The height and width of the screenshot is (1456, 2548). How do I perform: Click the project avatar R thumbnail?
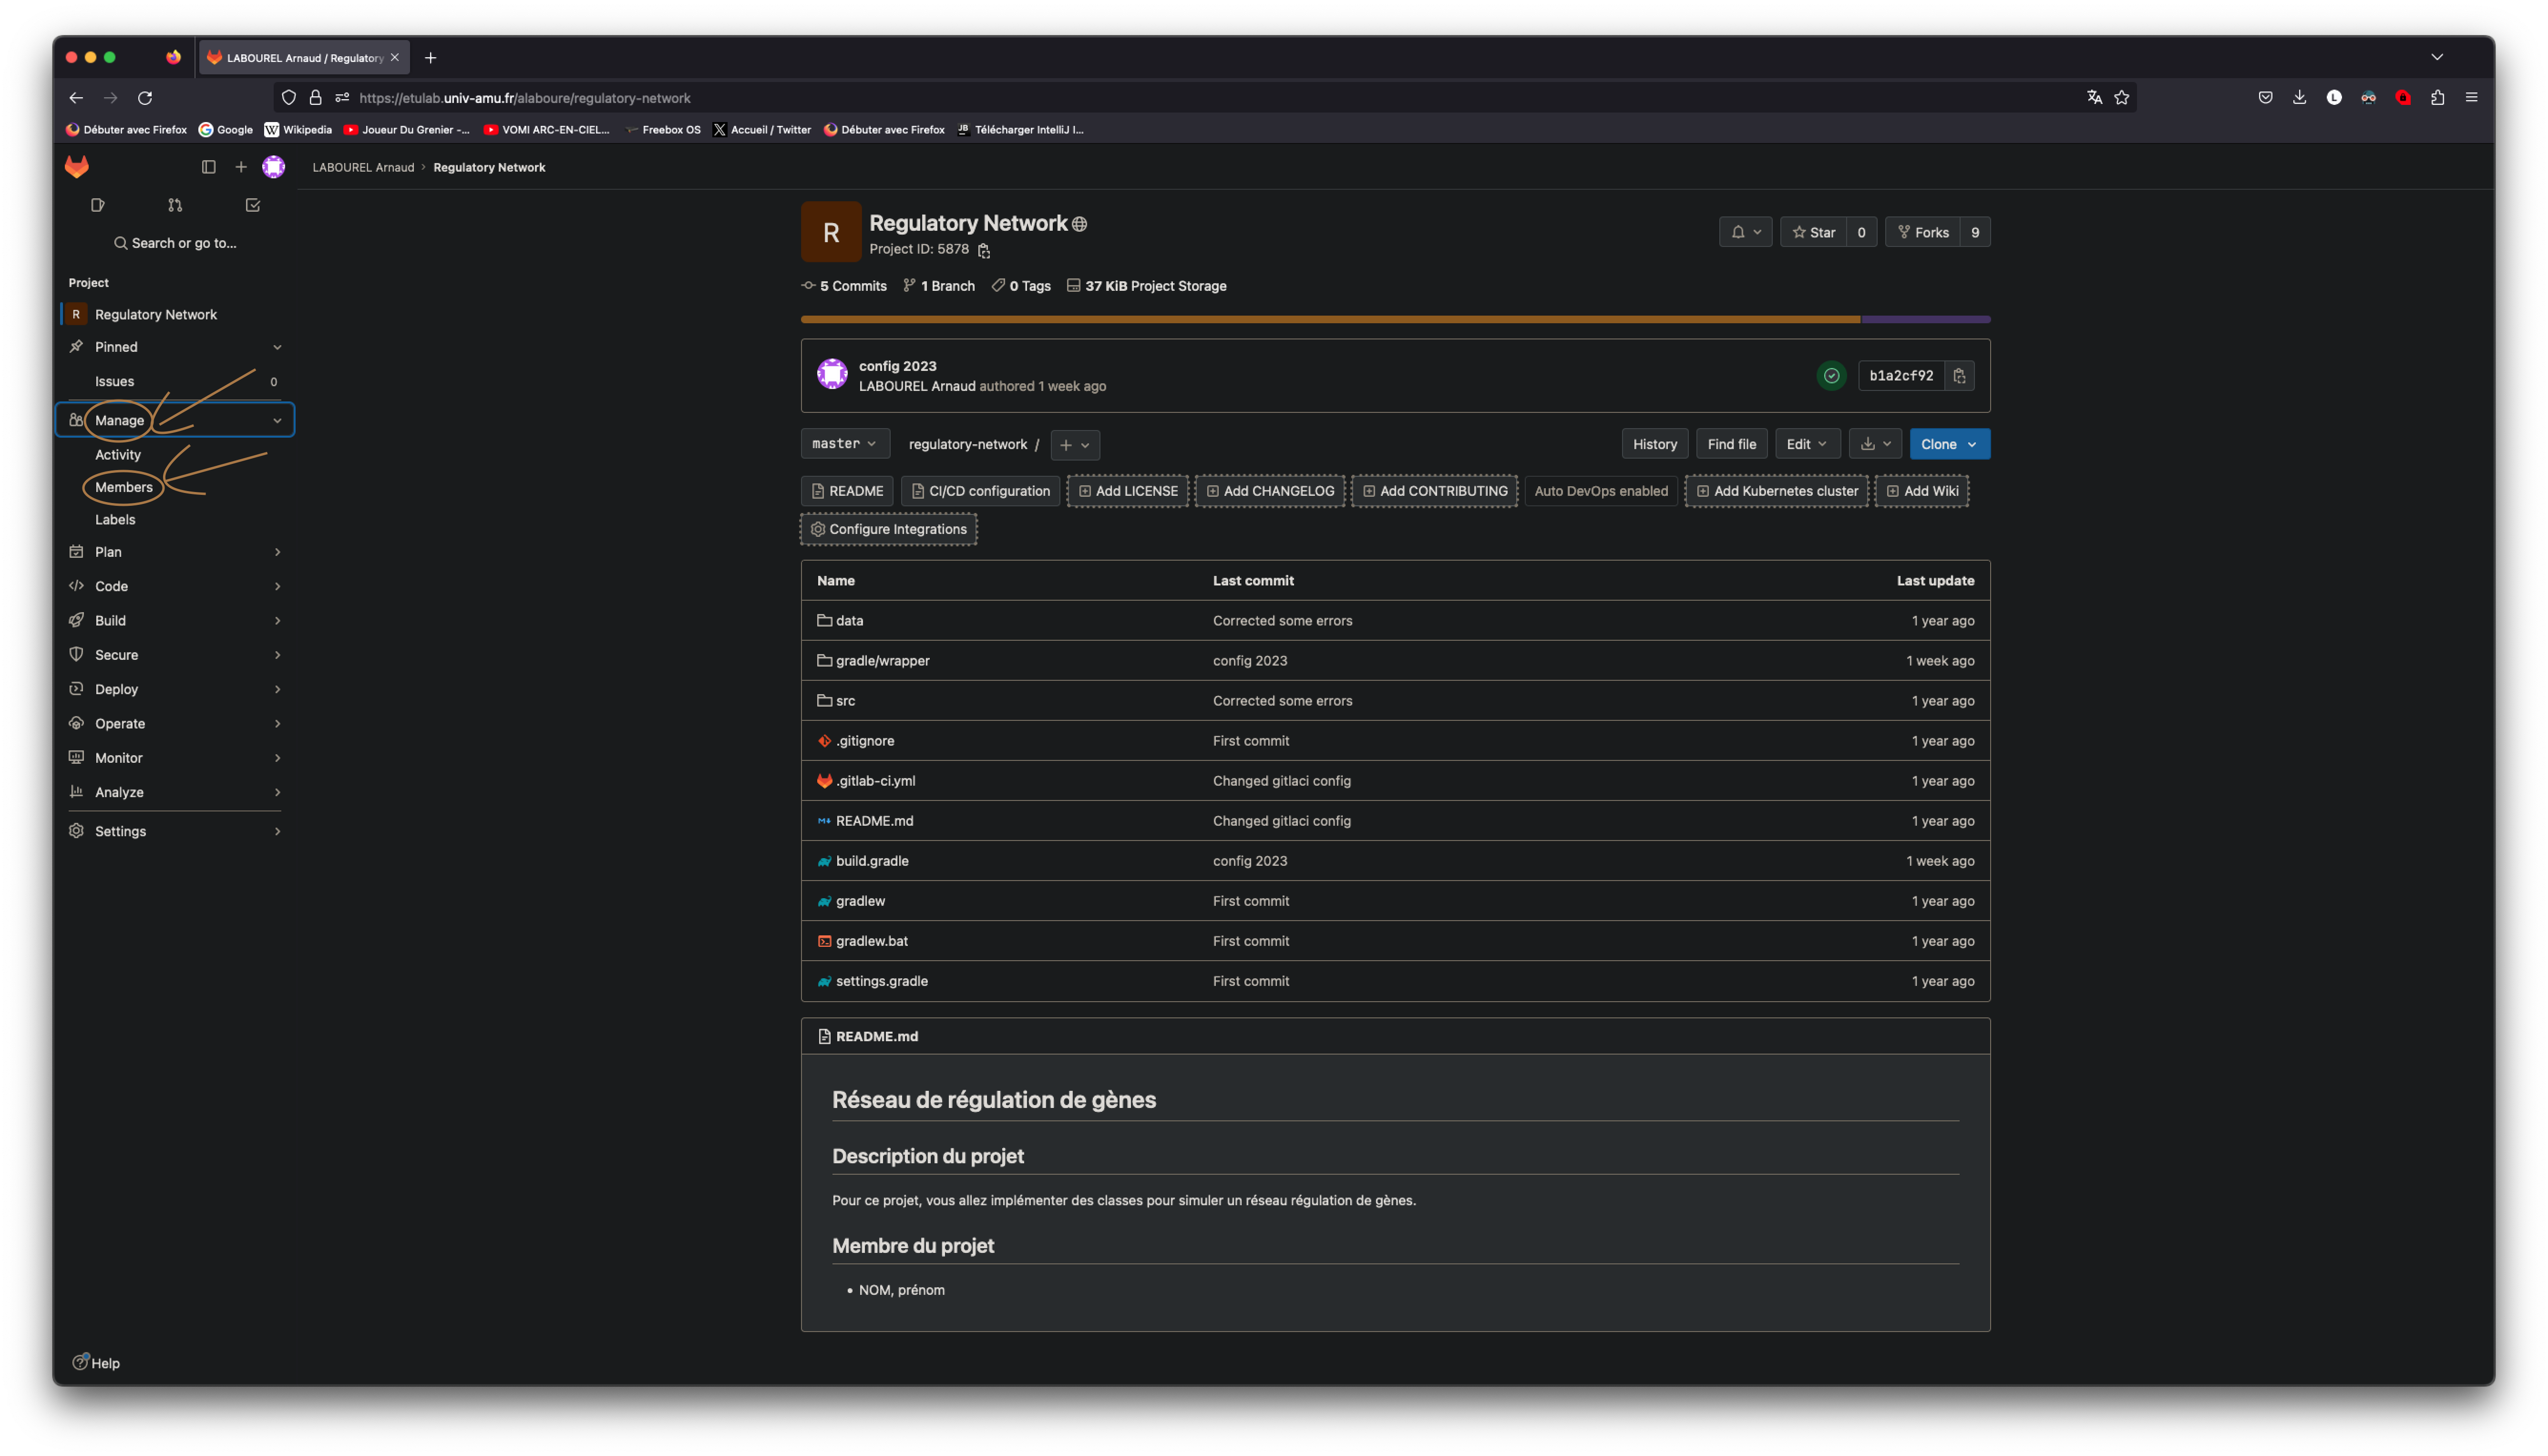tap(831, 232)
